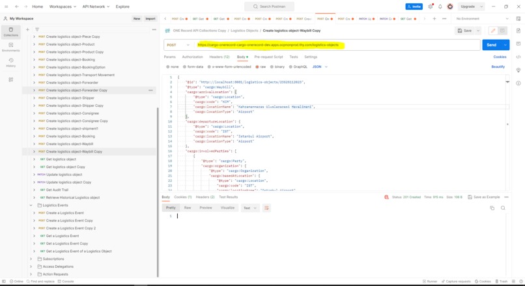
Task: Click the filter icon in the collections sidebar
Action: [37, 29]
